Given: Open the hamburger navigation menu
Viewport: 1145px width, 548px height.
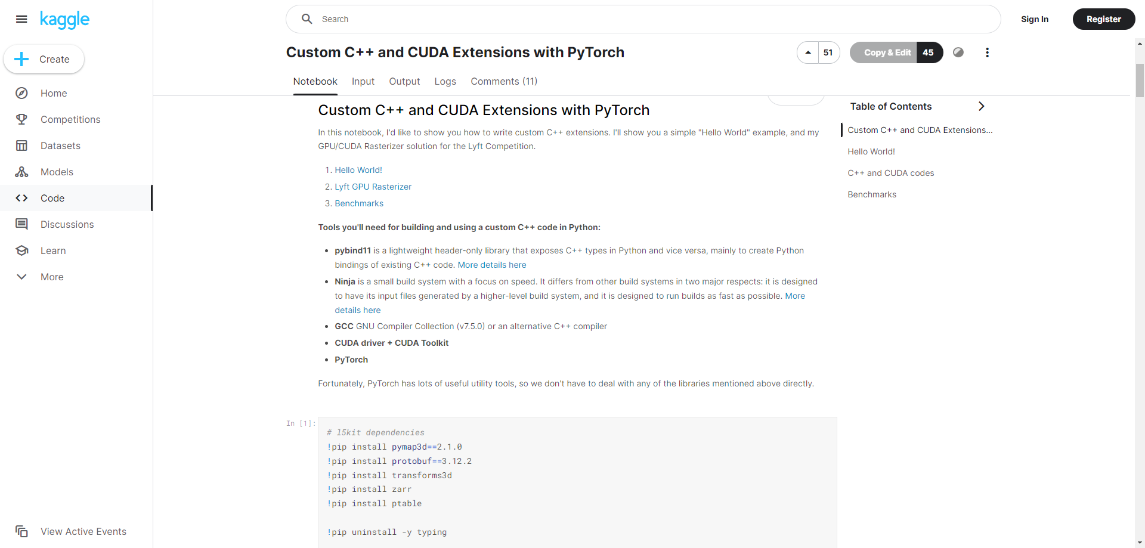Looking at the screenshot, I should (x=21, y=19).
